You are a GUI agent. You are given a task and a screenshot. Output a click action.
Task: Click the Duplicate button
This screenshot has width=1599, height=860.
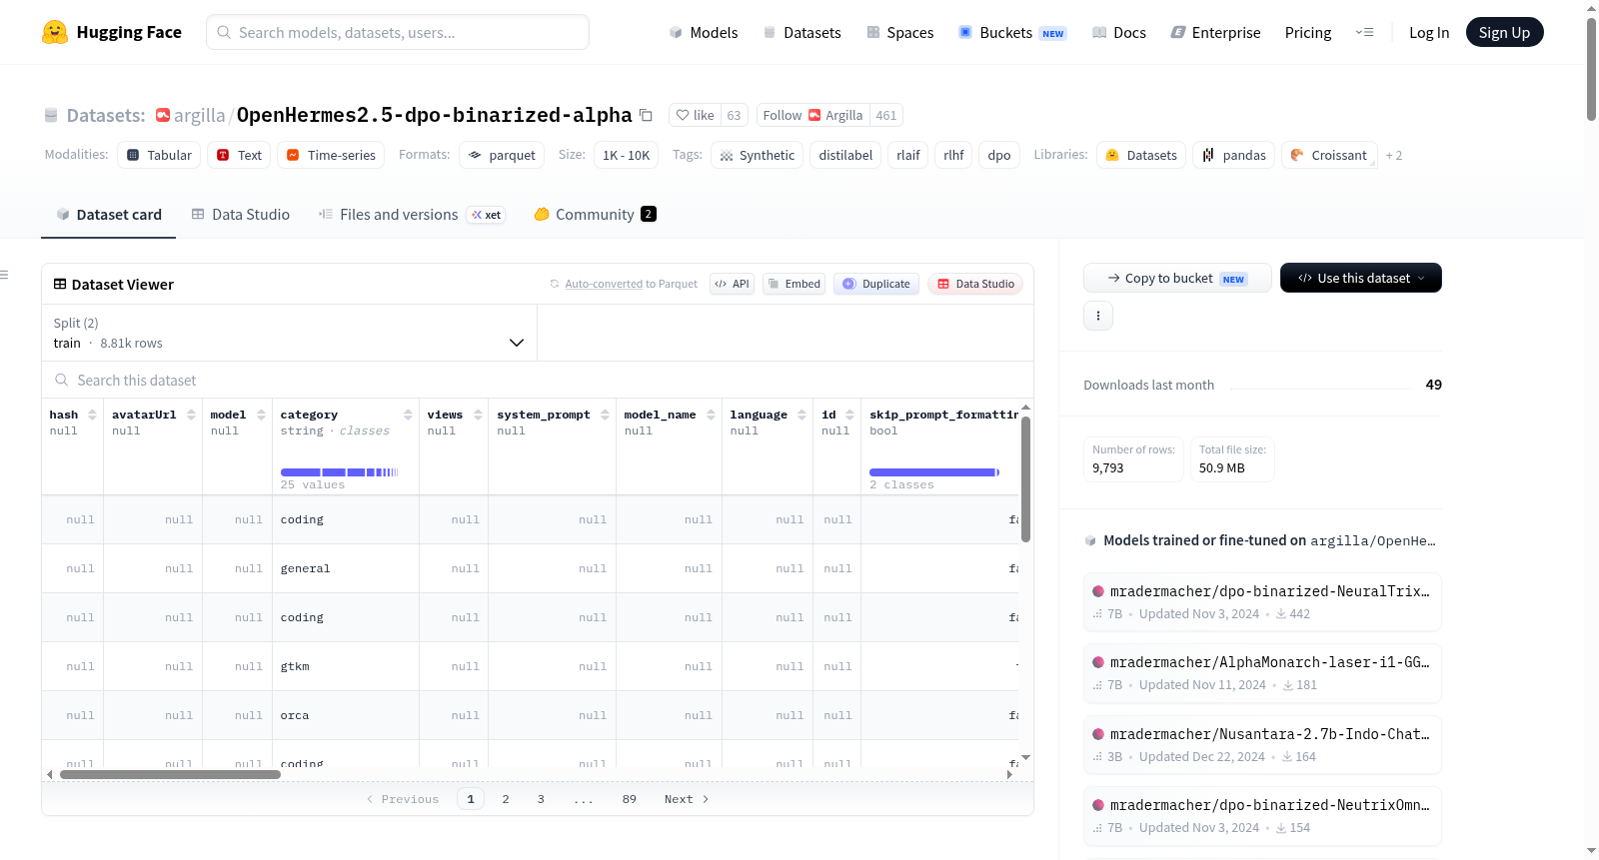[x=876, y=284]
